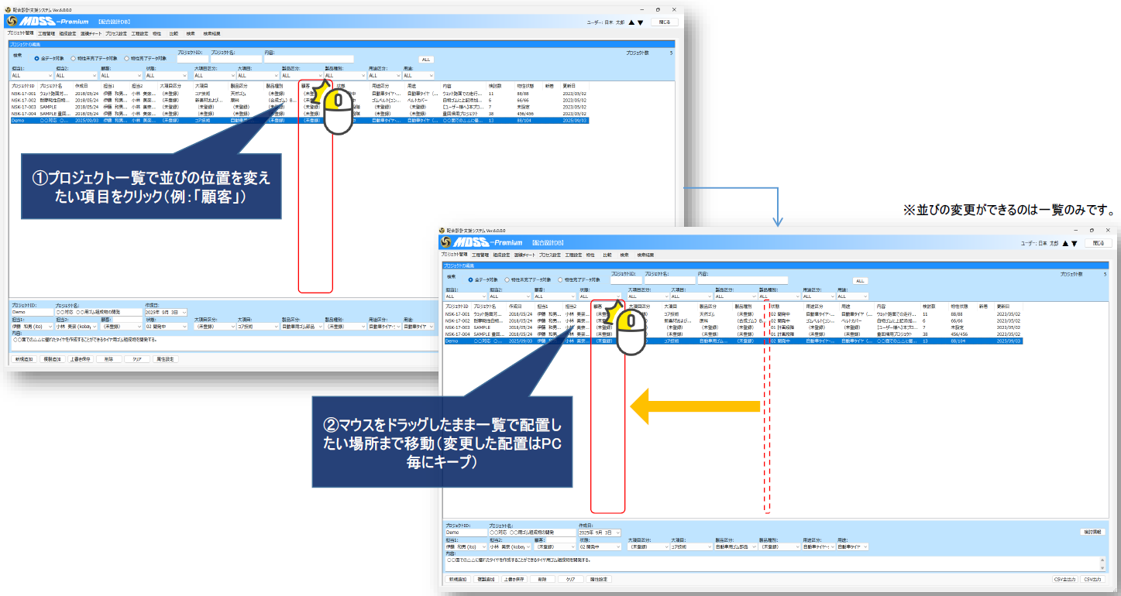This screenshot has width=1121, height=596.
Task: Select 全データ対象 radio button in front window
Action: point(470,279)
